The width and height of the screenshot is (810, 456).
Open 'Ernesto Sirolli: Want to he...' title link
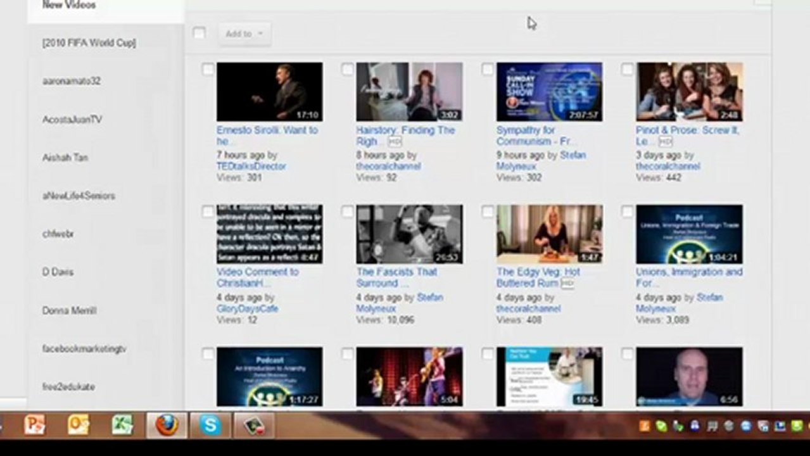(x=267, y=136)
